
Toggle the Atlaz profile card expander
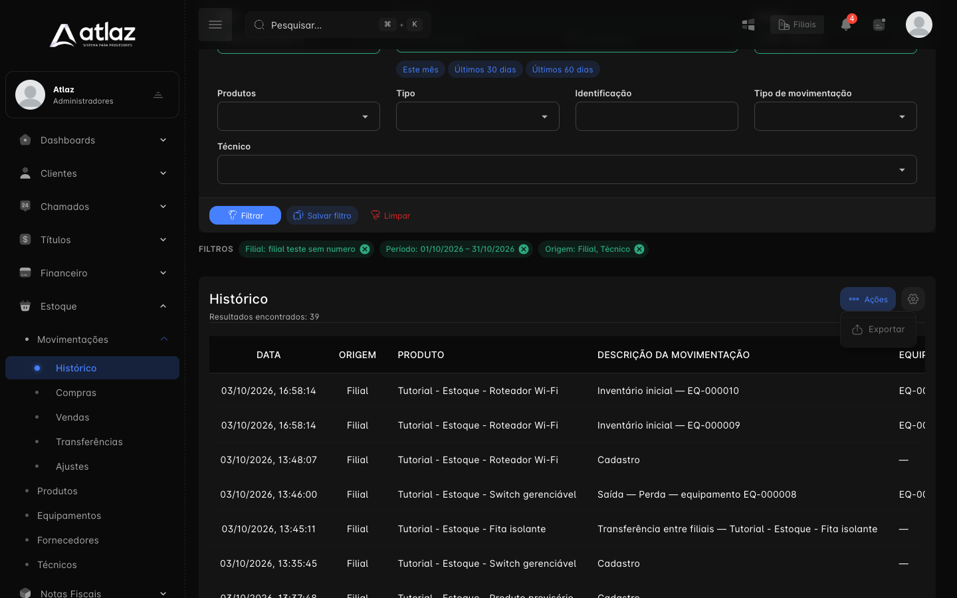point(158,95)
